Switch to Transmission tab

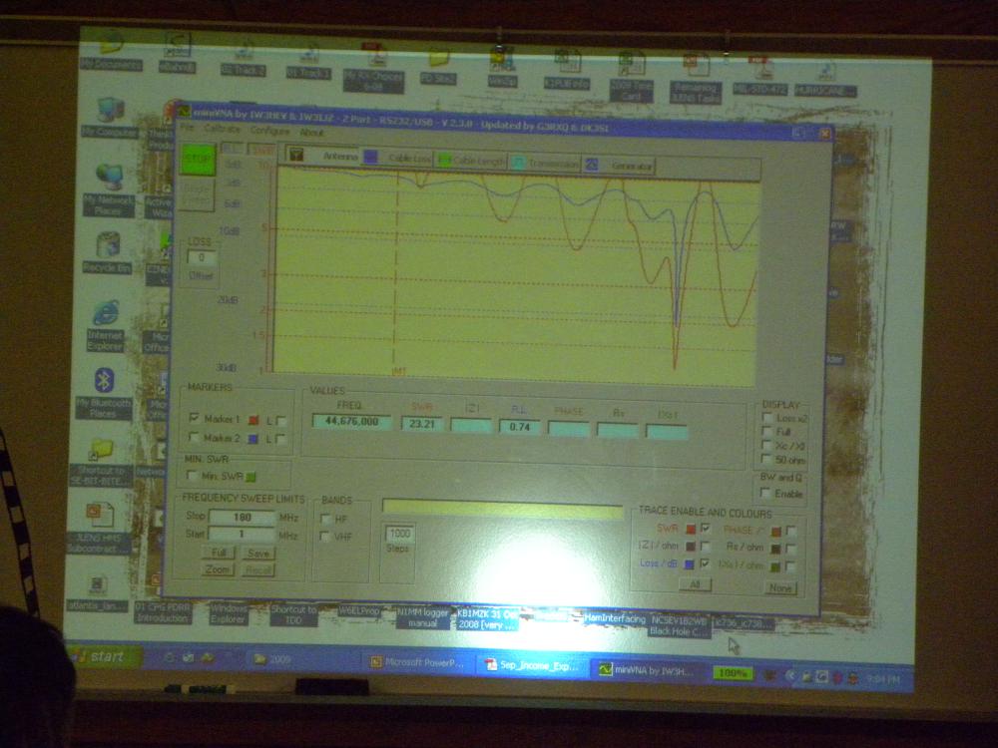[546, 165]
